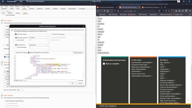Show site security lock info
Image resolution: width=192 pixels, height=108 pixels.
click(118, 11)
